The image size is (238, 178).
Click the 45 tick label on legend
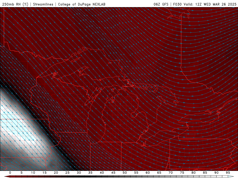point(113,173)
